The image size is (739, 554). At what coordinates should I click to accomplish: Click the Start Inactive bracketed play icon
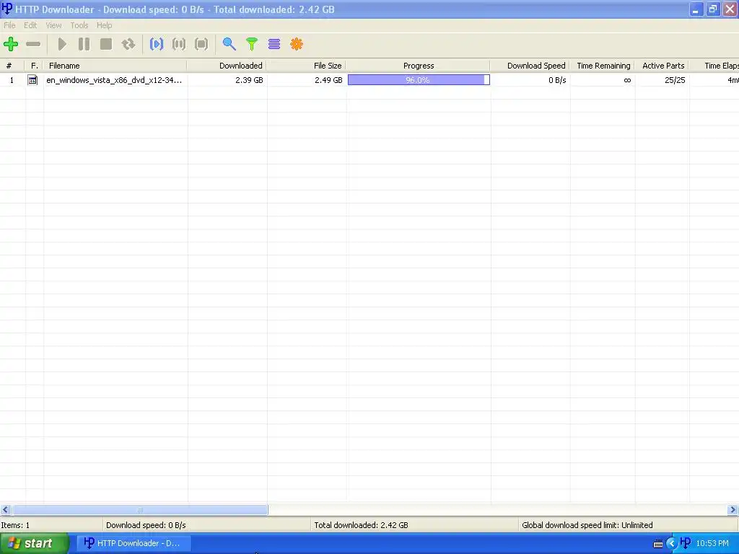click(157, 44)
